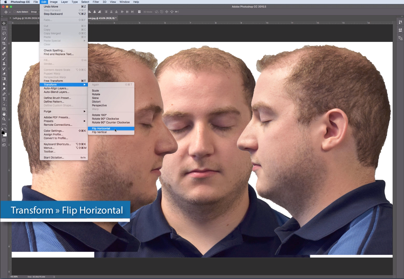The image size is (404, 279).
Task: Select the Crop tool
Action: tap(4, 43)
